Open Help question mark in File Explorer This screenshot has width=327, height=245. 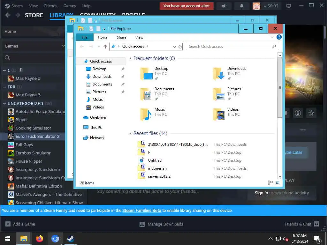point(279,37)
